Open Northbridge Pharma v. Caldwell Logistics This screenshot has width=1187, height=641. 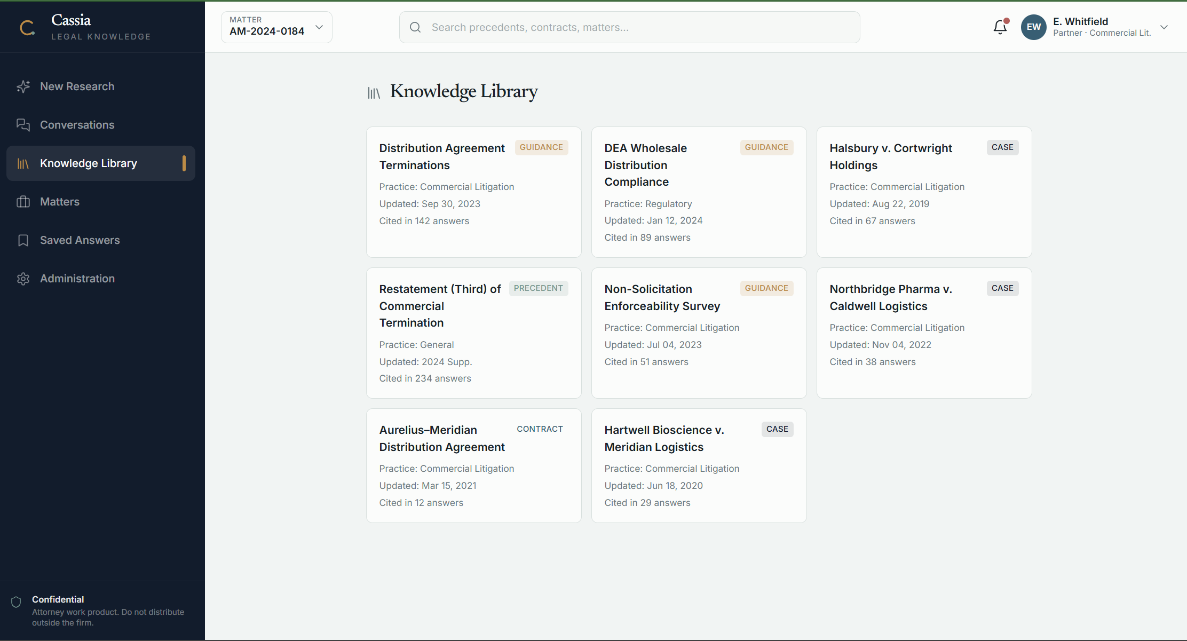click(924, 333)
